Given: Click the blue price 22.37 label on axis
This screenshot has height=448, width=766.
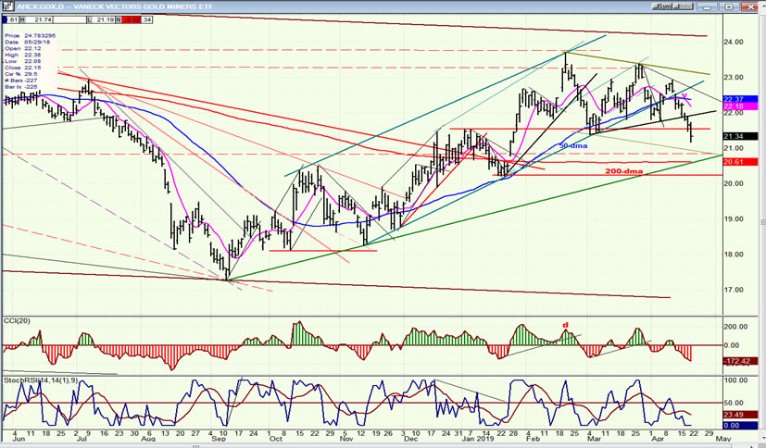Looking at the screenshot, I should 740,99.
